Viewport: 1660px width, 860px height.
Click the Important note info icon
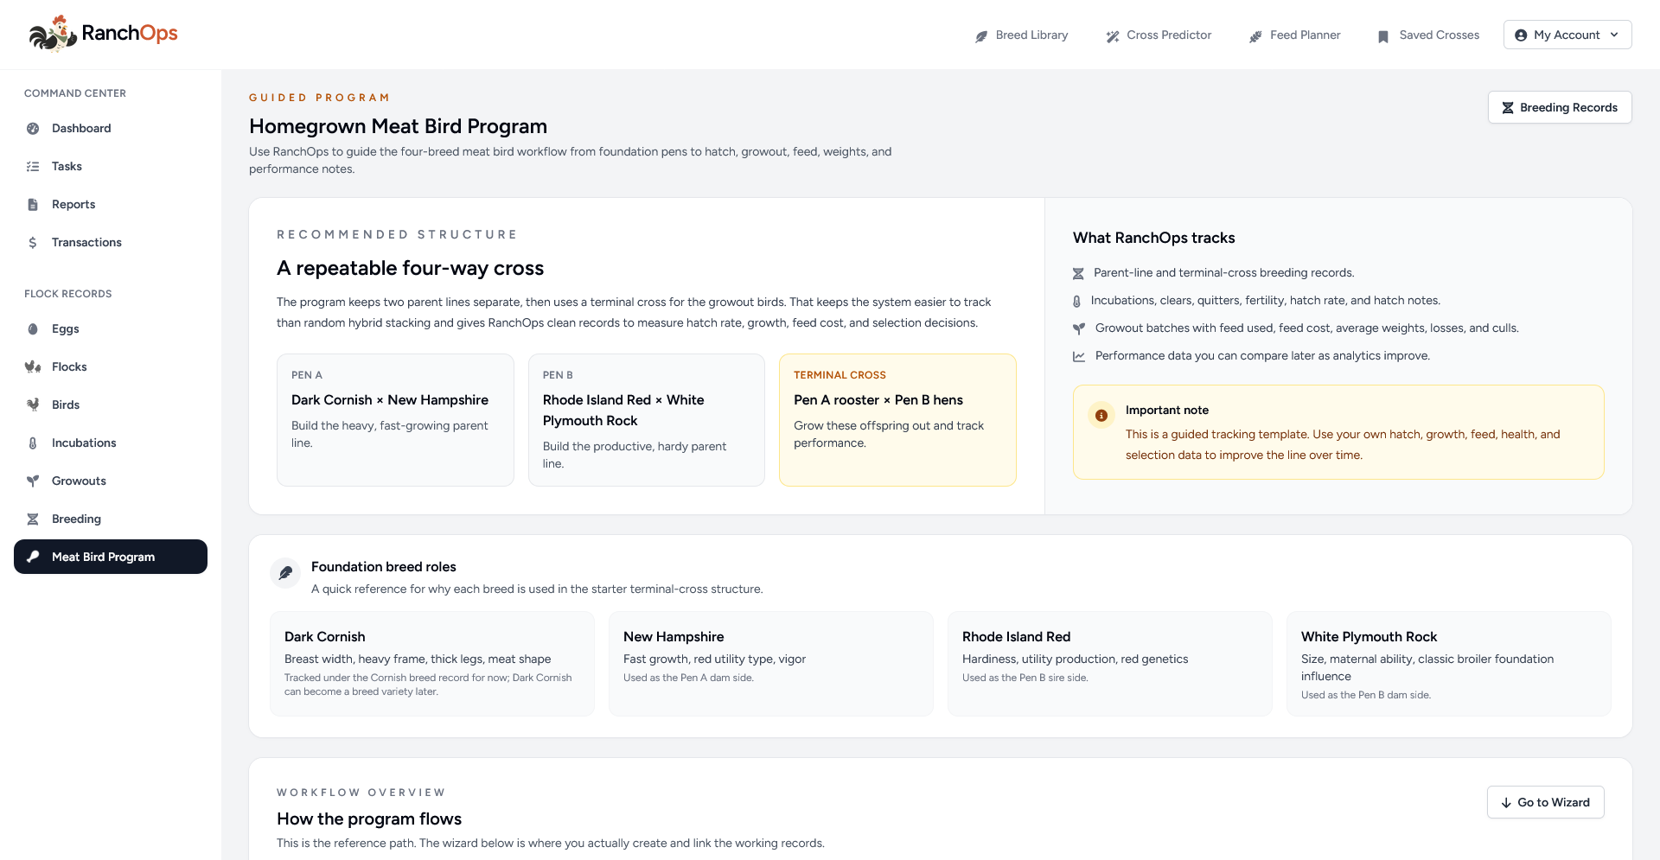pos(1101,416)
